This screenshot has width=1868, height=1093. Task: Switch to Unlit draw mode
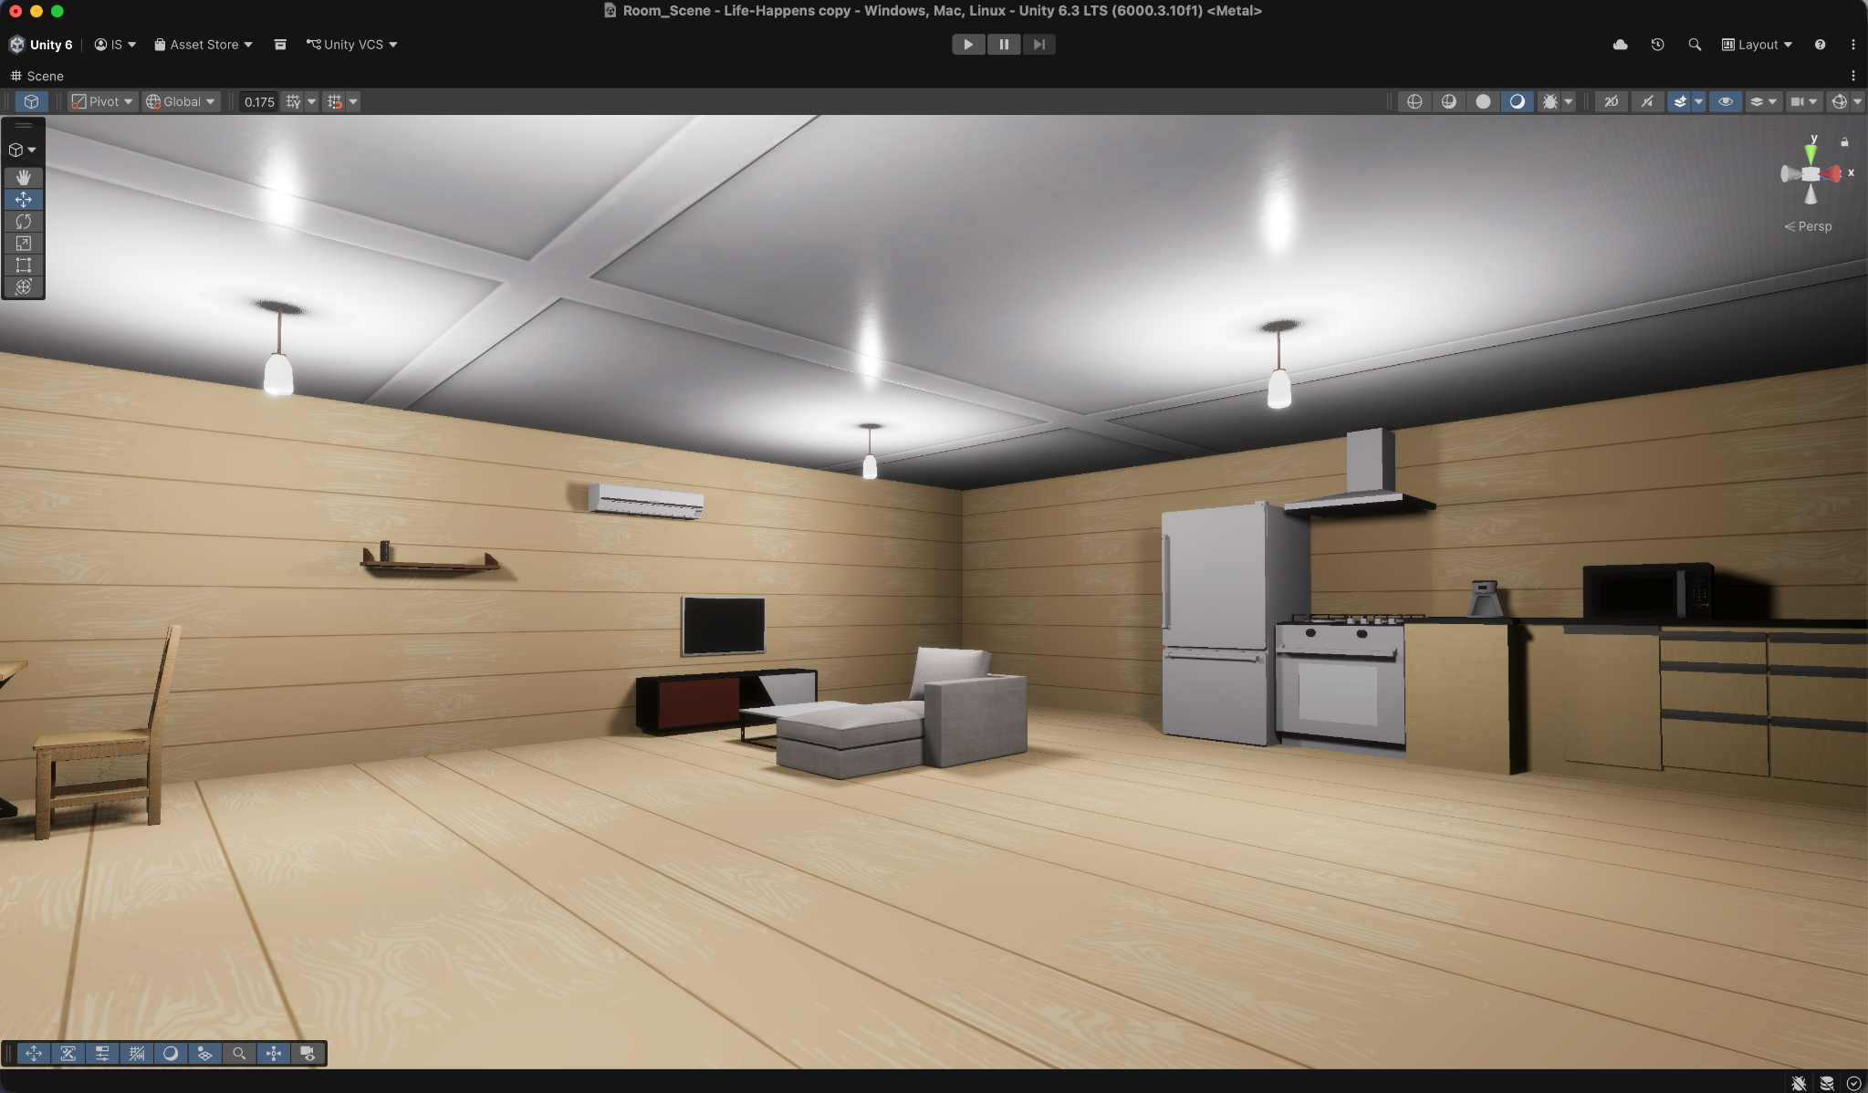[x=1483, y=101]
